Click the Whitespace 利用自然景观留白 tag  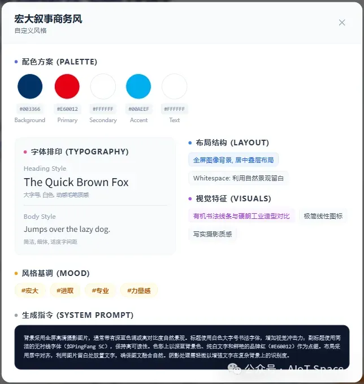(x=239, y=178)
